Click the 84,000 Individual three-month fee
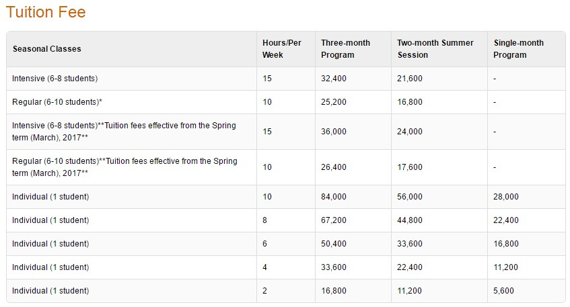The width and height of the screenshot is (570, 307). (334, 197)
